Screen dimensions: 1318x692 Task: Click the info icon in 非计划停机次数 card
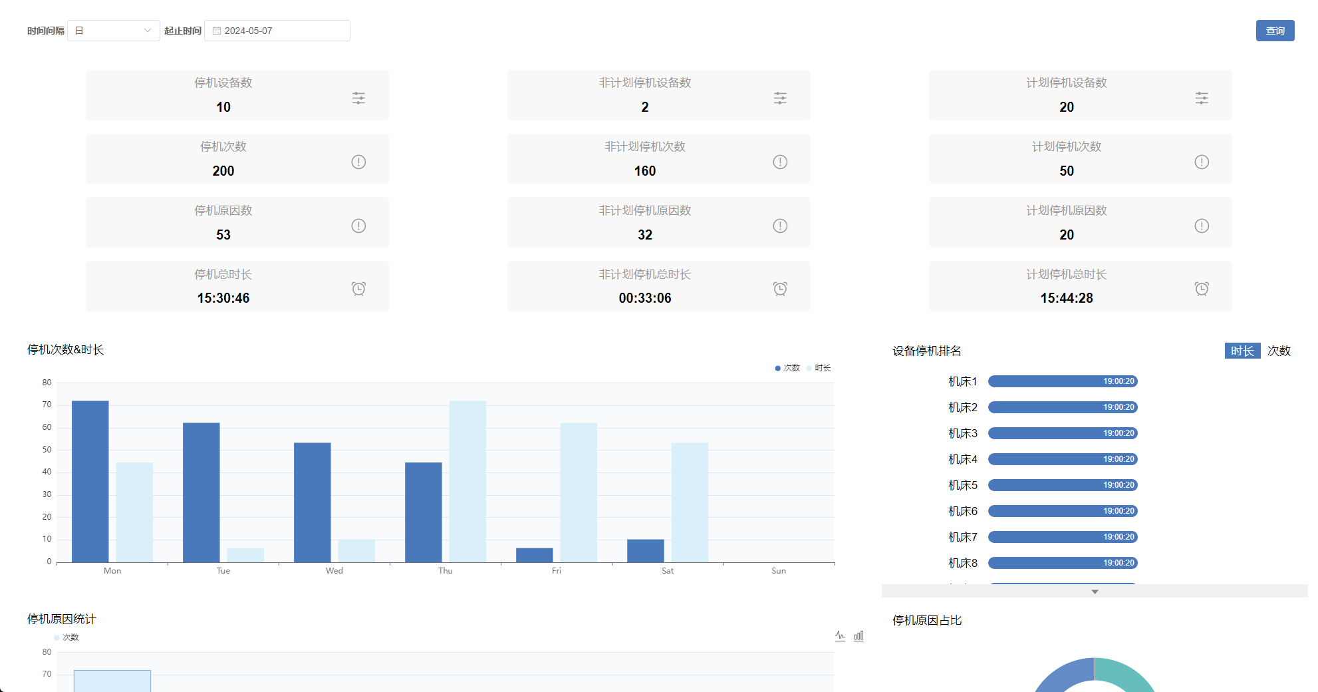coord(780,162)
